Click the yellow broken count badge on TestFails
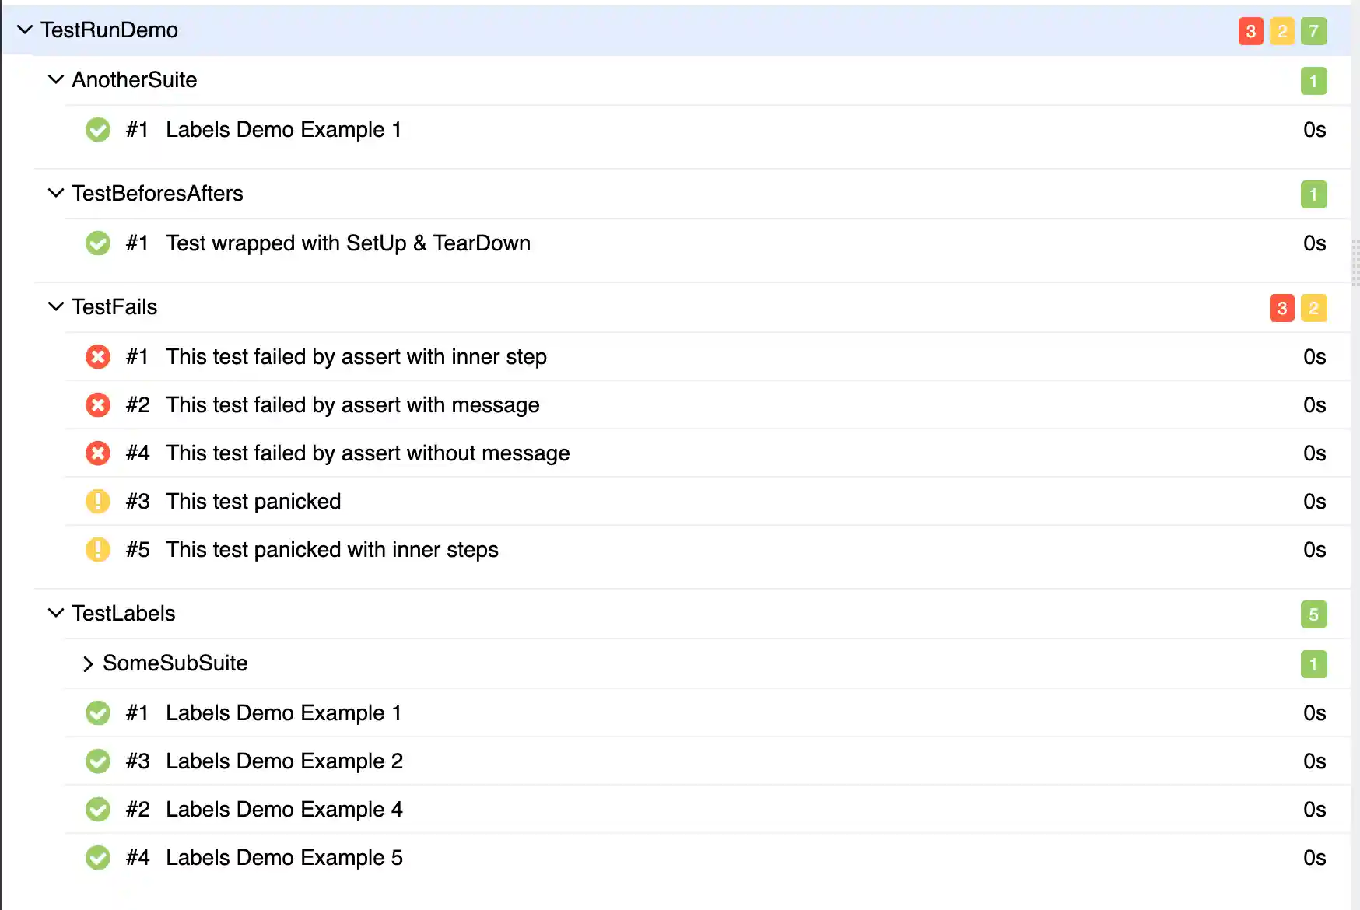Screen dimensions: 1360x910 (1313, 308)
